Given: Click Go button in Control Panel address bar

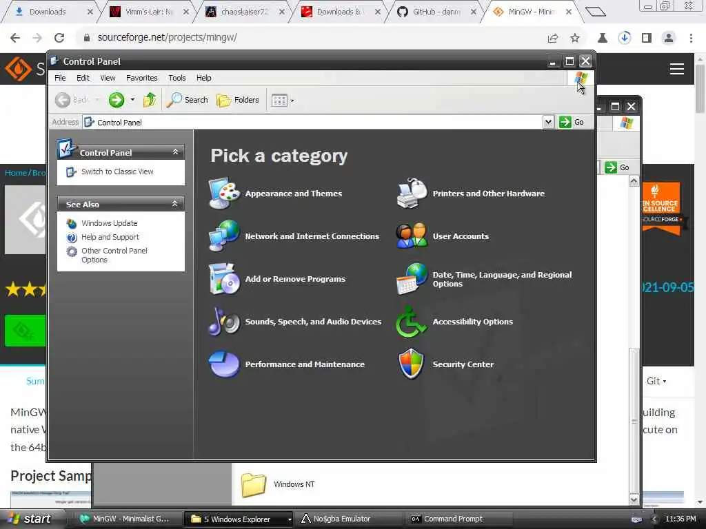Looking at the screenshot, I should click(572, 122).
